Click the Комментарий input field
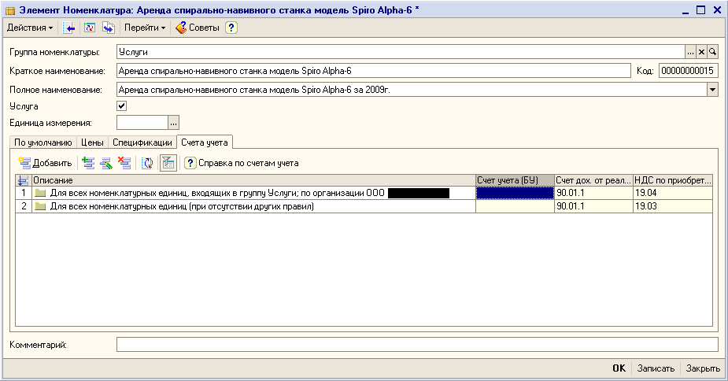Viewport: 728px width, 381px height. point(417,345)
